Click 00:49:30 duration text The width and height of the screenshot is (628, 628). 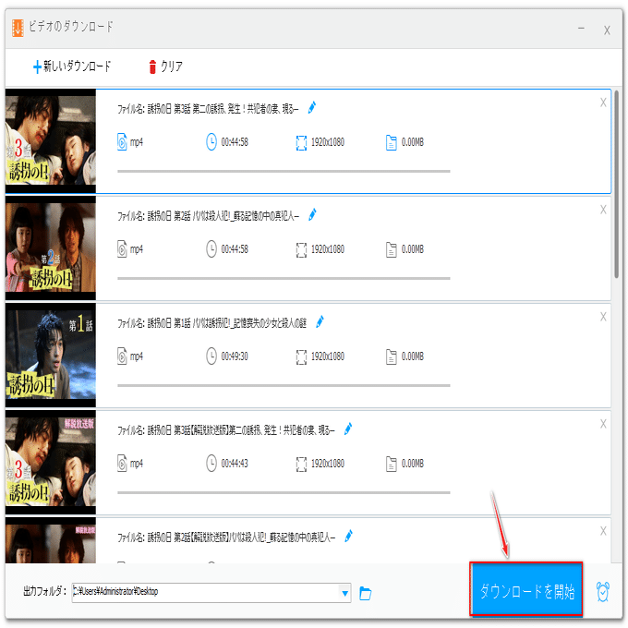pyautogui.click(x=235, y=356)
